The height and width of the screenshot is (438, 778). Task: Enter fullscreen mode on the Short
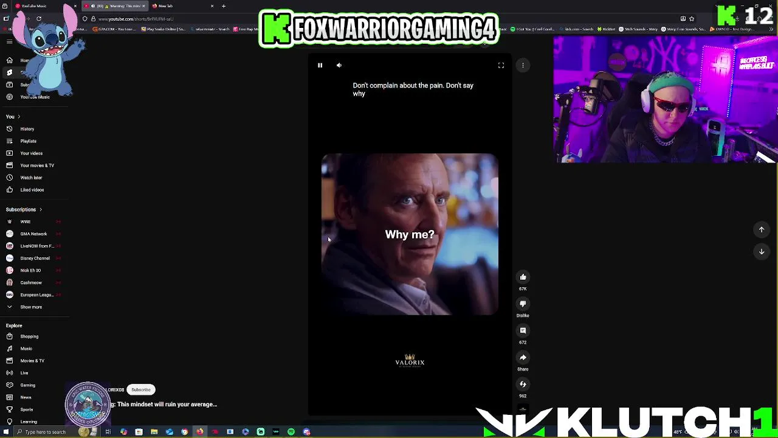click(501, 65)
